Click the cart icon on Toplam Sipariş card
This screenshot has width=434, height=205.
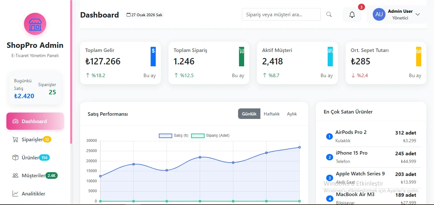tap(242, 51)
